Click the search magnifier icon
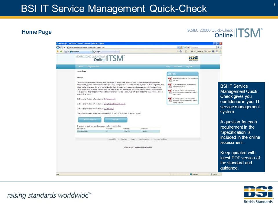 (218, 47)
